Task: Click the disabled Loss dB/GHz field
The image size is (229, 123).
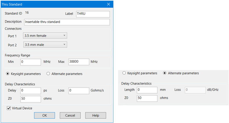Action: (x=195, y=90)
